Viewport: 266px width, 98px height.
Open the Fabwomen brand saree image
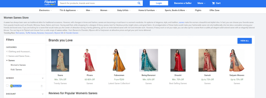coord(119,60)
